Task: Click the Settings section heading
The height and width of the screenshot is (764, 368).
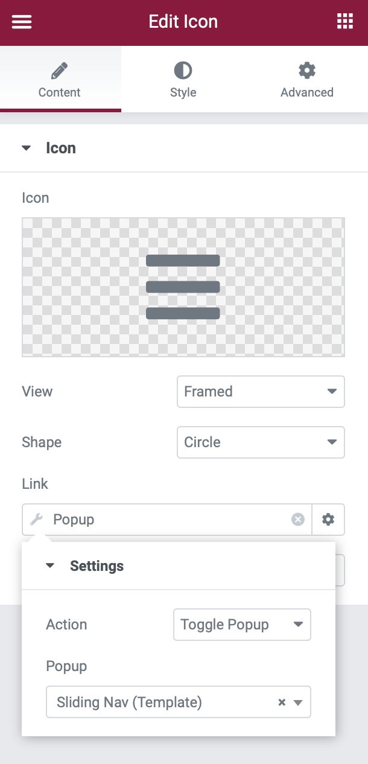Action: pos(97,566)
